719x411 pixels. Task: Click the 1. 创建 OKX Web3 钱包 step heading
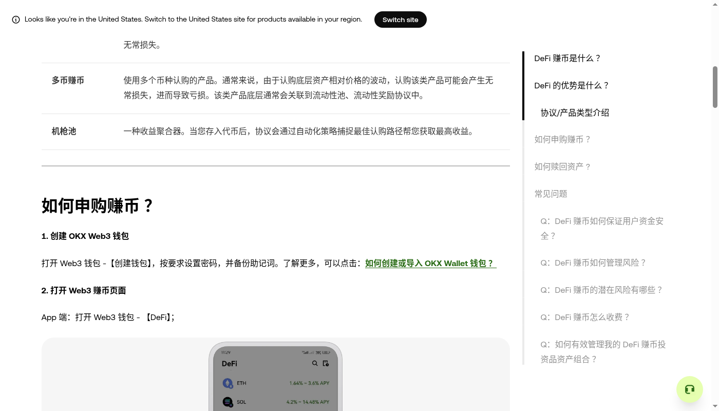[85, 236]
